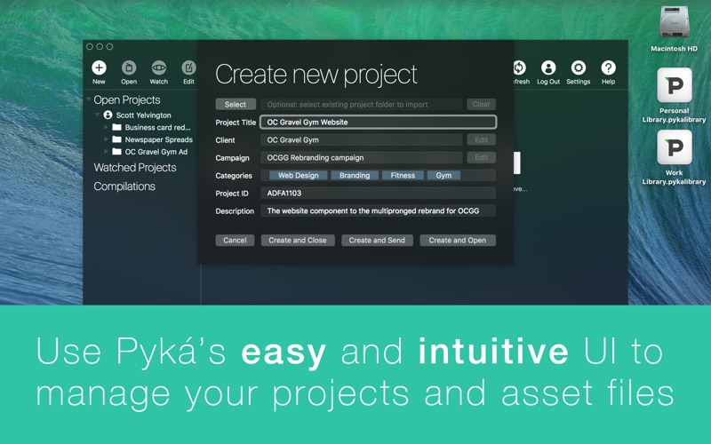This screenshot has height=444, width=711.
Task: Expand the Newspaper Spreads folder
Action: (106, 139)
